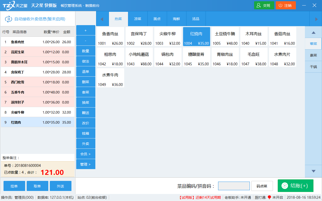Click the minus quantity button

[x=86, y=40]
